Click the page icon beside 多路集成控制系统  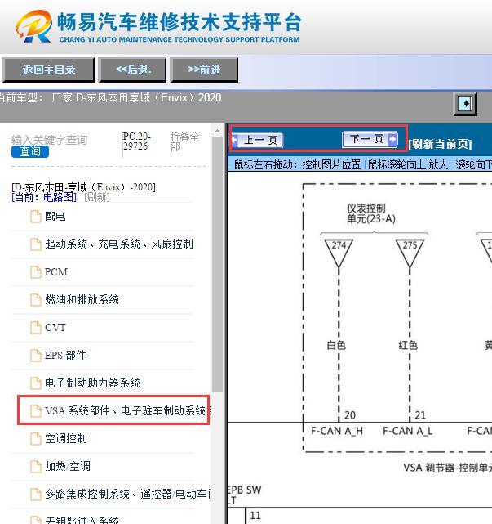[36, 495]
